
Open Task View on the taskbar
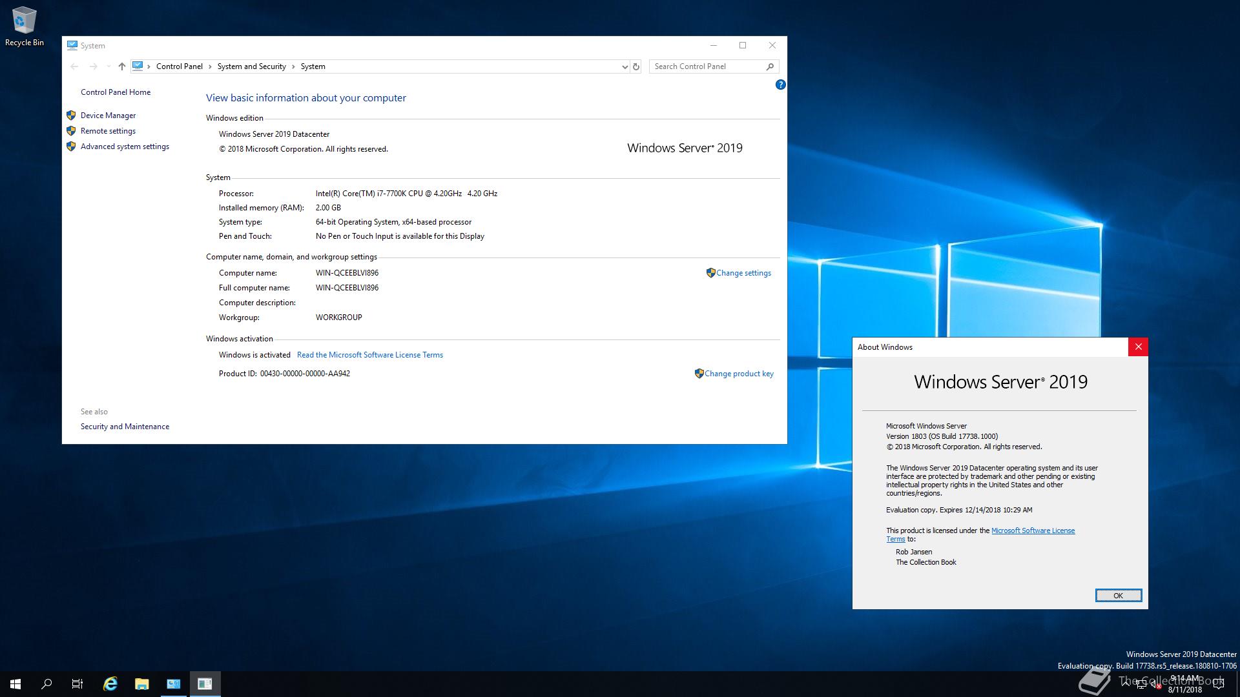[77, 684]
